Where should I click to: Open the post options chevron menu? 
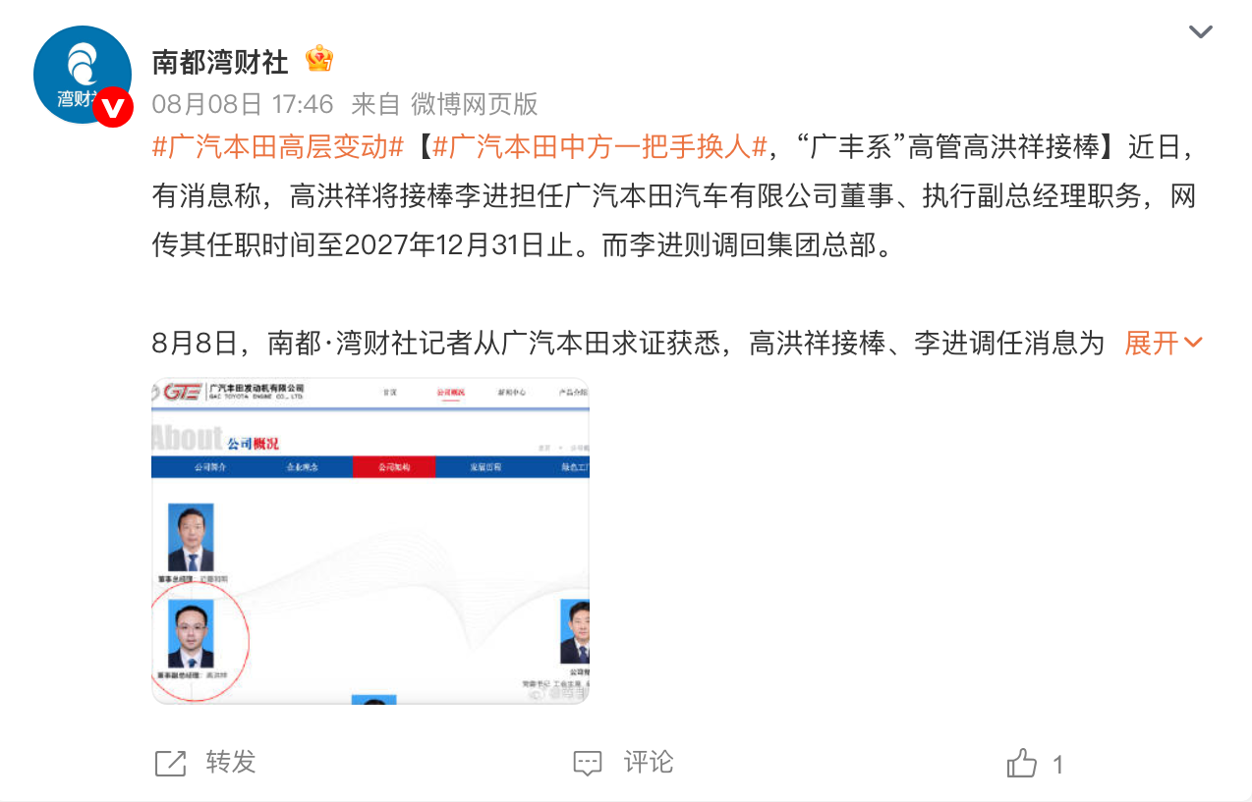pyautogui.click(x=1201, y=31)
